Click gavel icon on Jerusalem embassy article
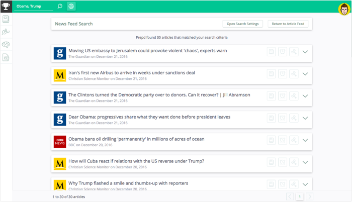This screenshot has width=352, height=202. point(294,52)
